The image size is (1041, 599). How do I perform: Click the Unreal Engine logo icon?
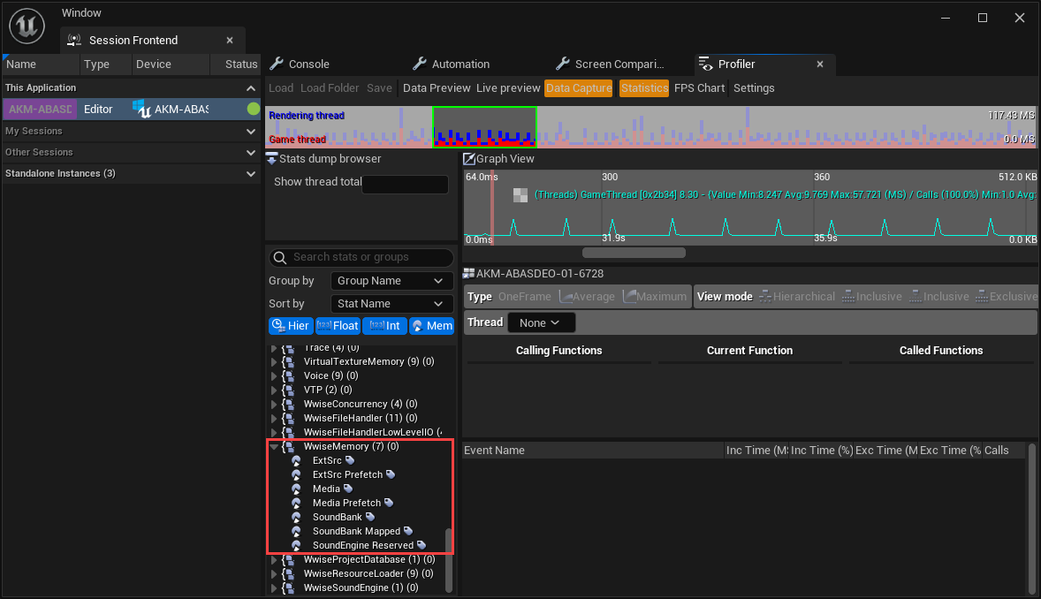point(28,26)
